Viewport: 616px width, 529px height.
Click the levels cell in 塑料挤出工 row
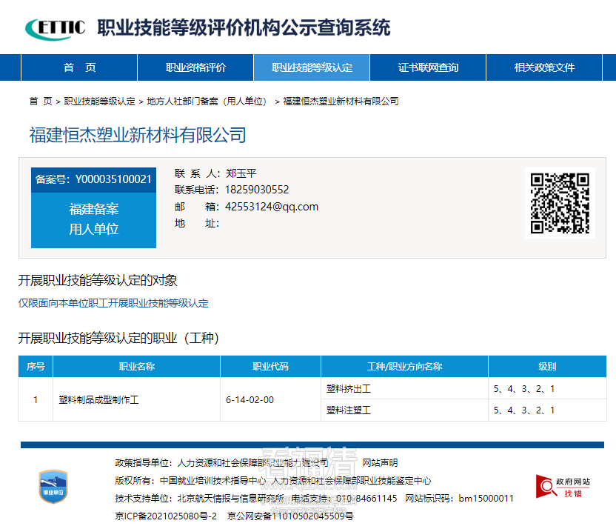coord(547,389)
